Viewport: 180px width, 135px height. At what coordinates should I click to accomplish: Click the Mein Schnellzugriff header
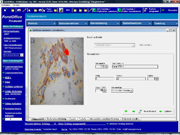tap(13, 61)
